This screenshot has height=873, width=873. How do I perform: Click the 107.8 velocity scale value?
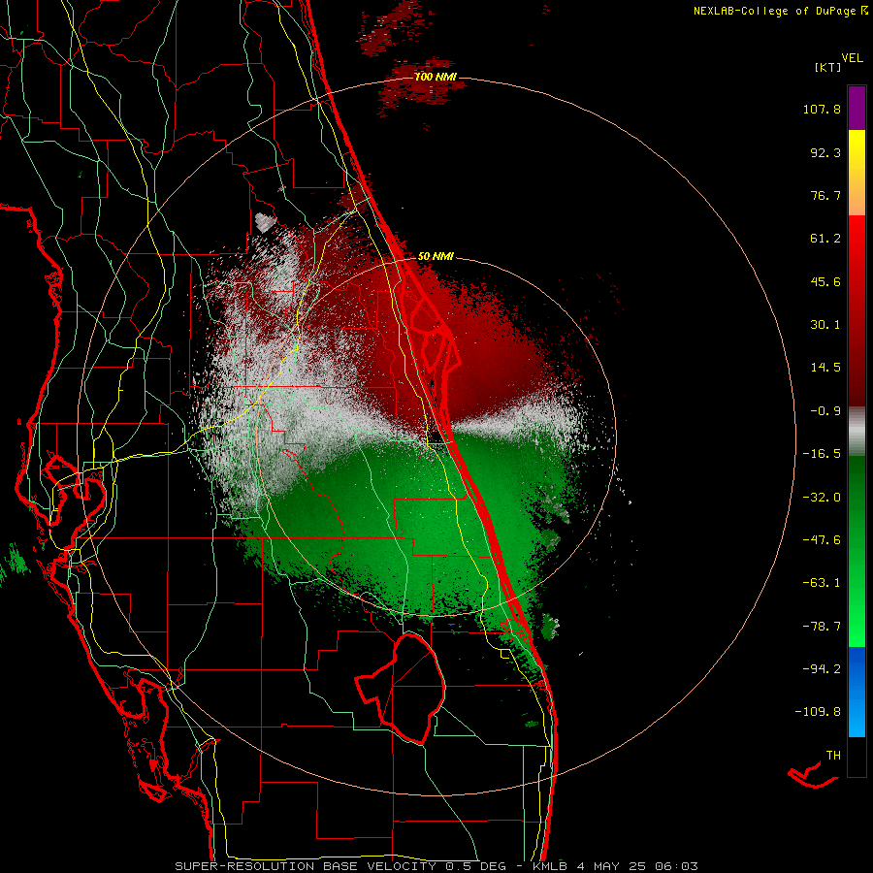coord(822,109)
